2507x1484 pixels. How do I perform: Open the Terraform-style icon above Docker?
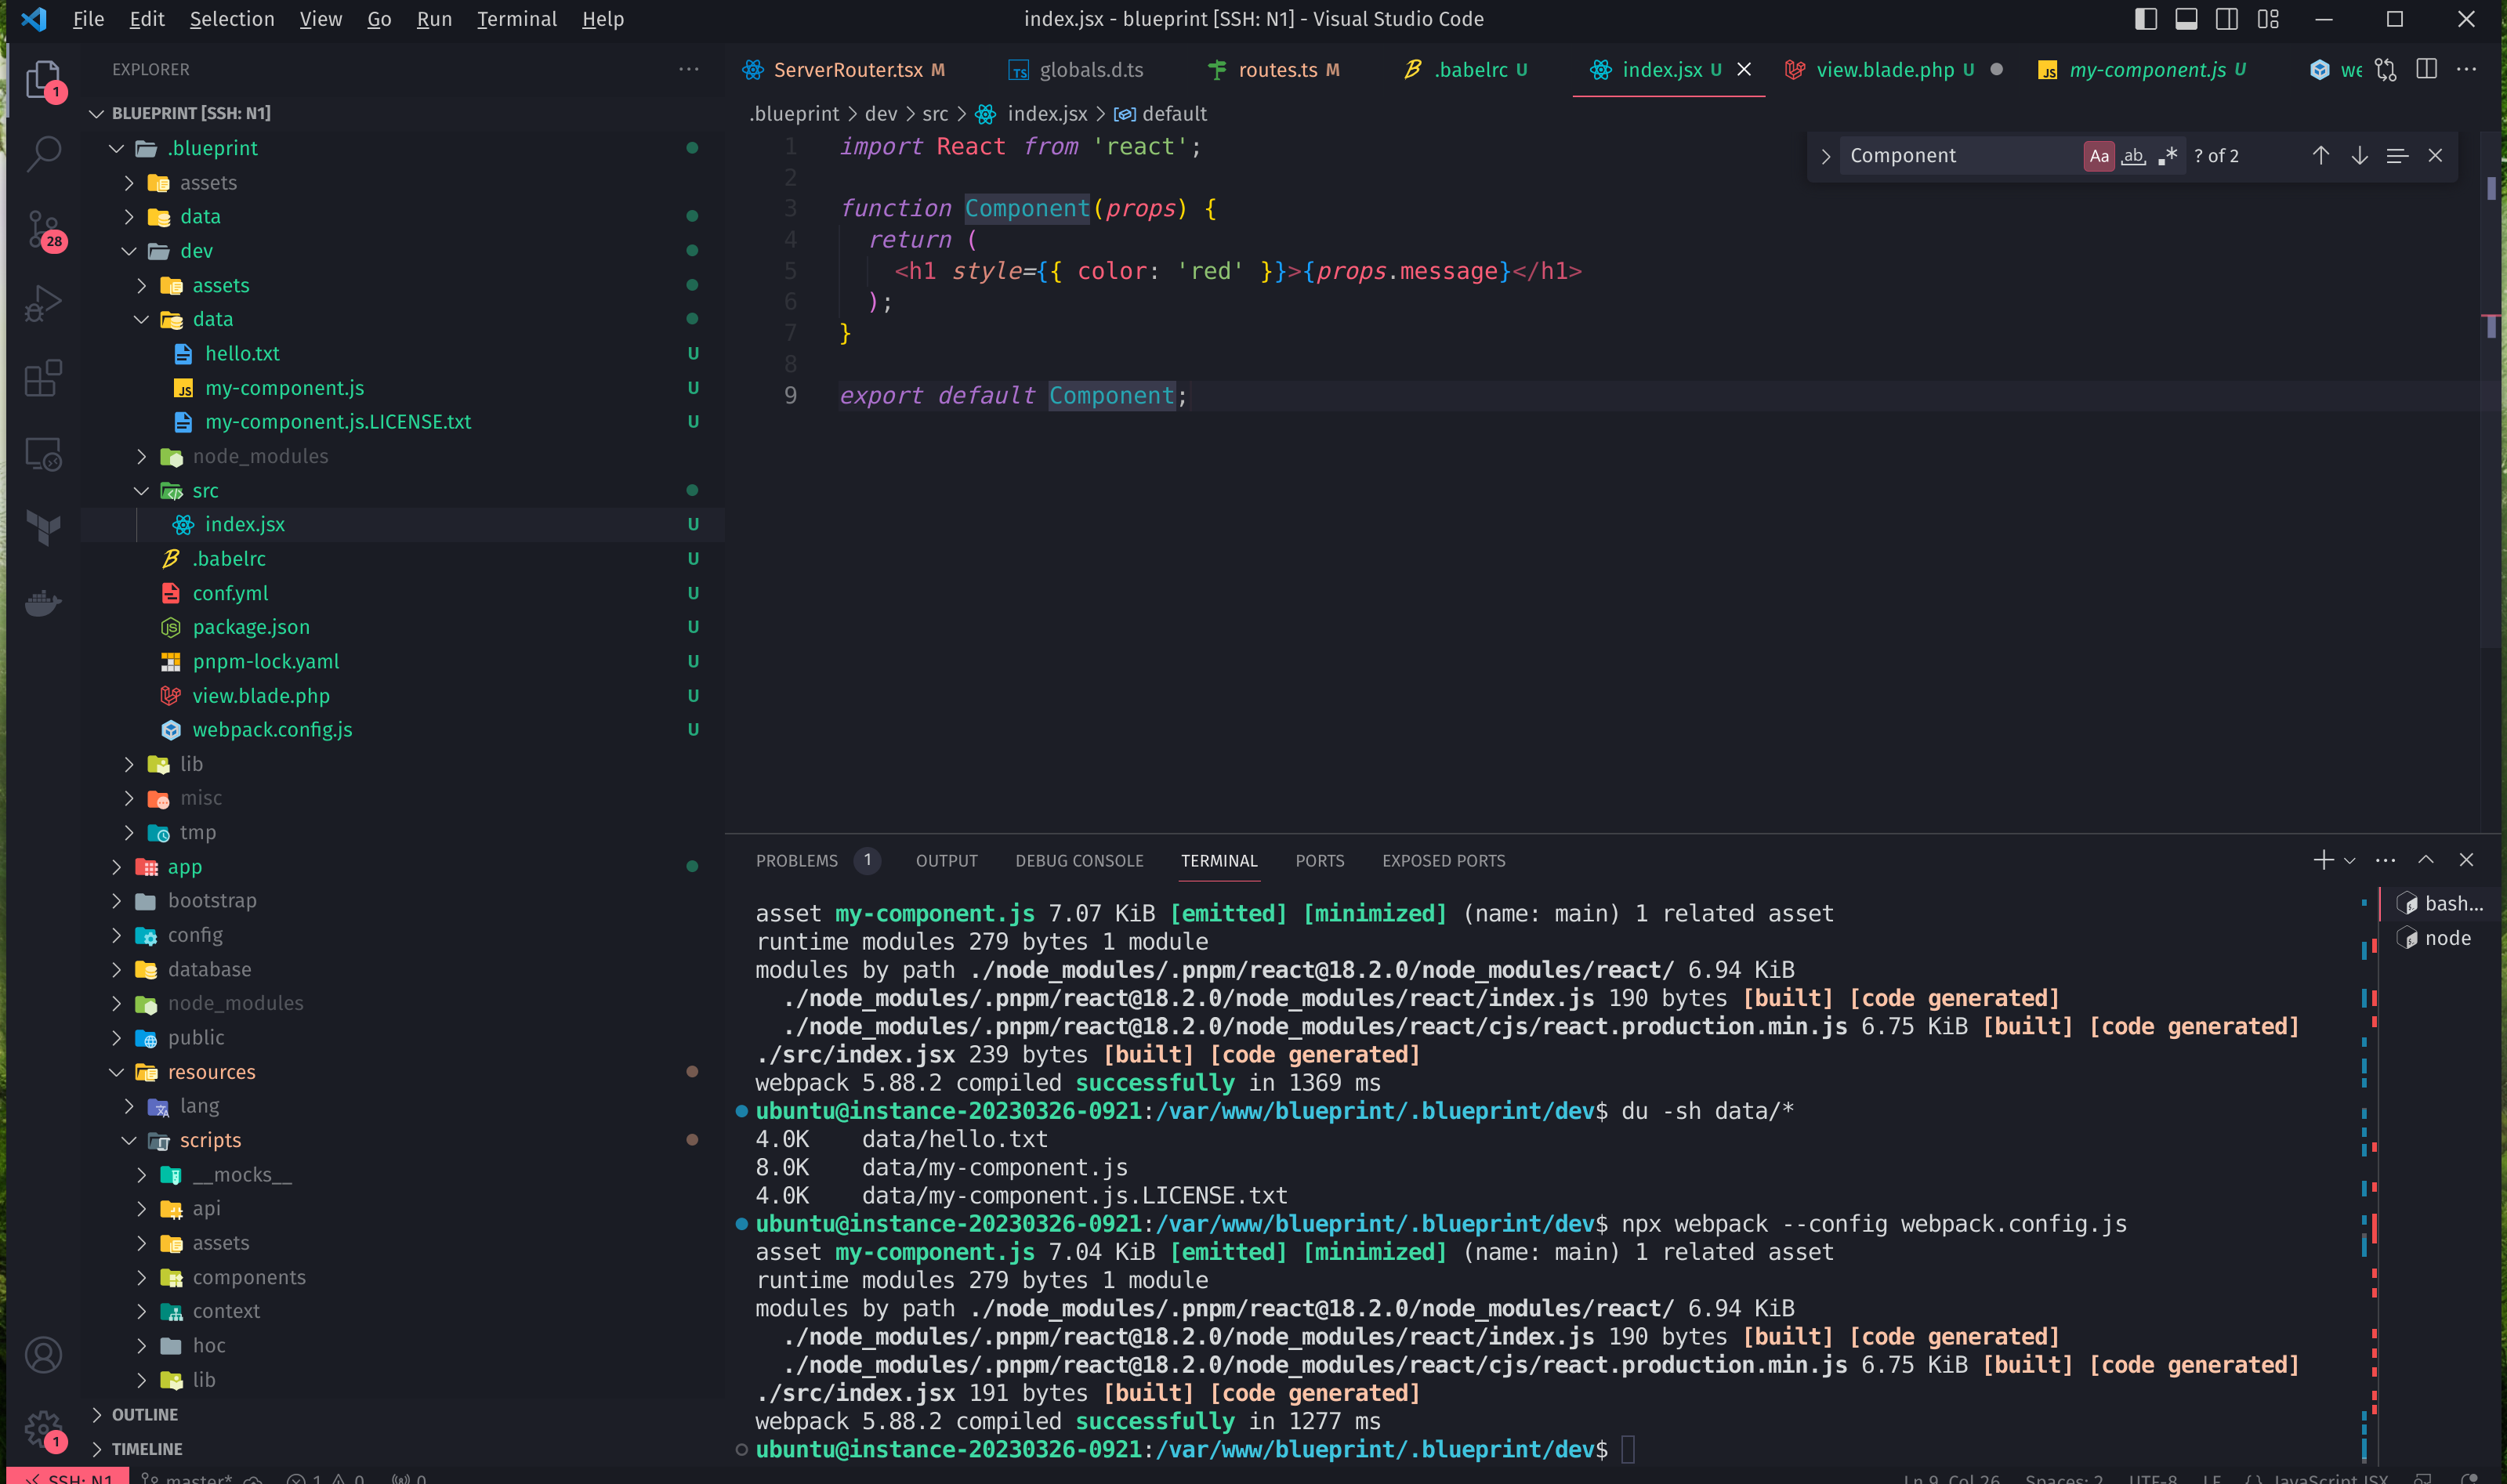[x=43, y=528]
